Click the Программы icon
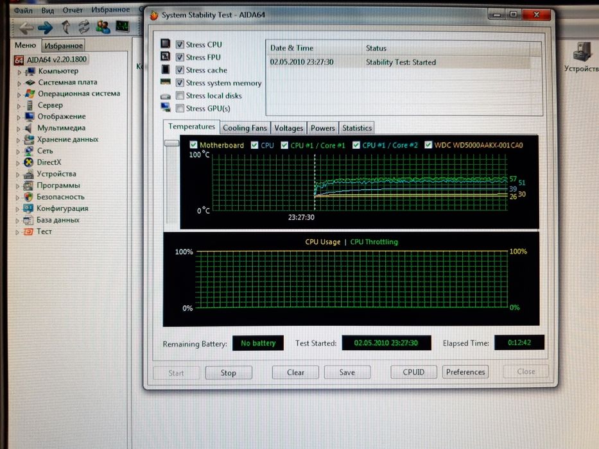599x449 pixels. tap(28, 185)
